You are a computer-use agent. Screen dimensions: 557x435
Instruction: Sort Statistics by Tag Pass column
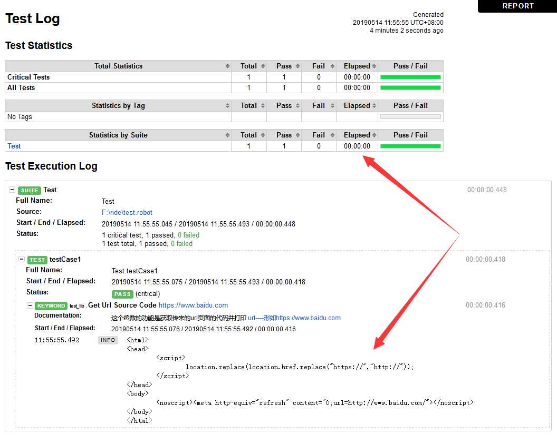[x=297, y=106]
